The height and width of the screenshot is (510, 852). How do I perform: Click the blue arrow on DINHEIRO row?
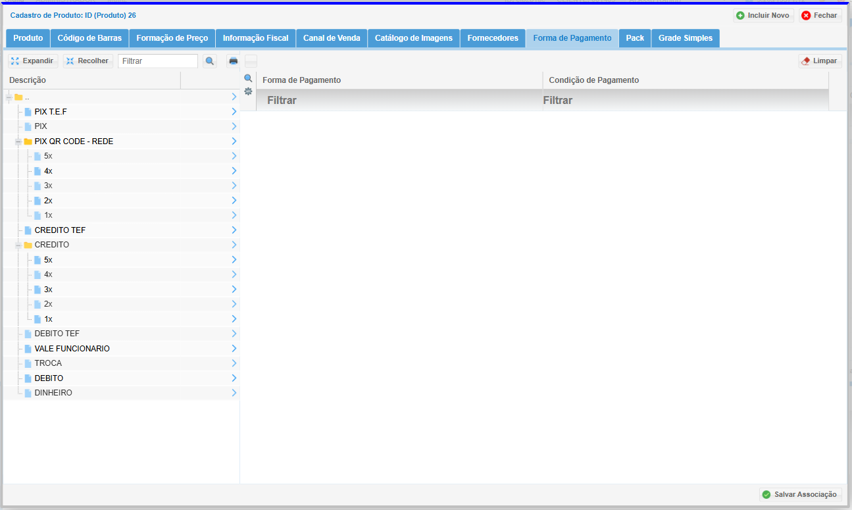(x=234, y=393)
